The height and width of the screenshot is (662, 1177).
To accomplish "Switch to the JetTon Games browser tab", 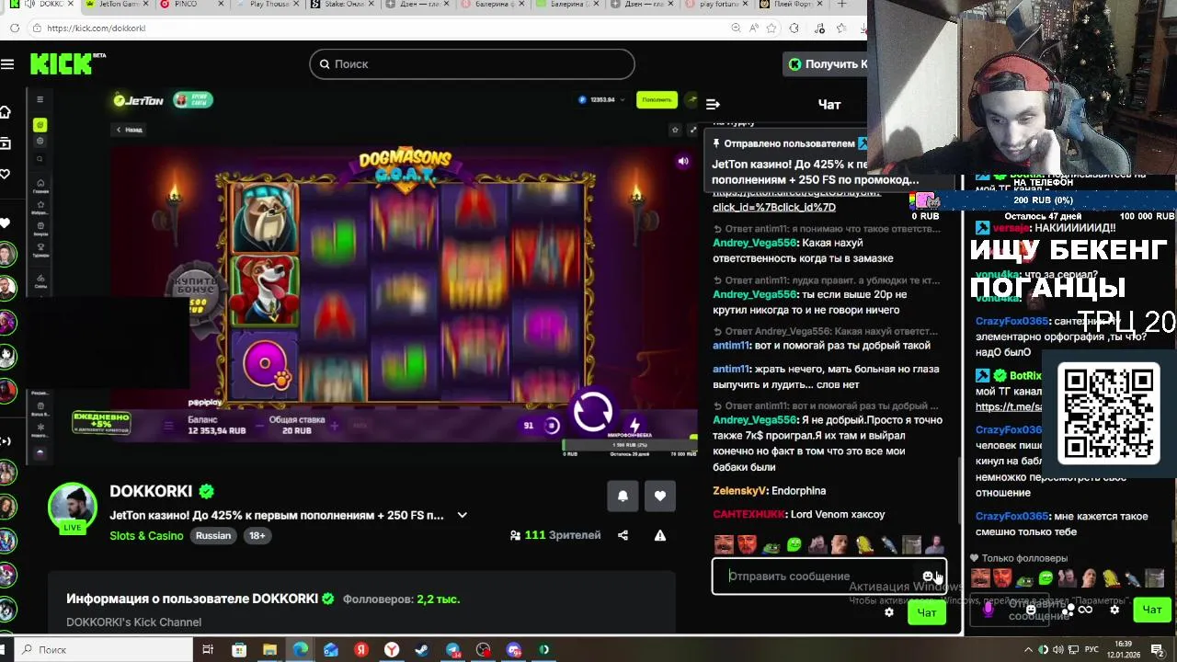I will pyautogui.click(x=117, y=5).
